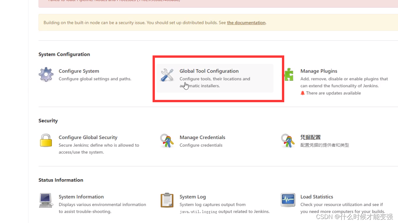The width and height of the screenshot is (398, 223).
Task: Open the System Information link
Action: (x=81, y=197)
